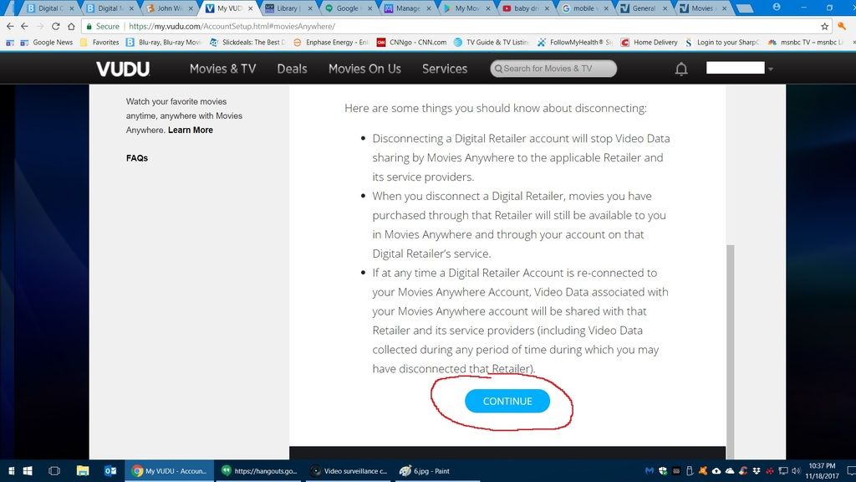Open the Favorites bookmark folder
Viewport: 856px width, 482px height.
(x=99, y=42)
